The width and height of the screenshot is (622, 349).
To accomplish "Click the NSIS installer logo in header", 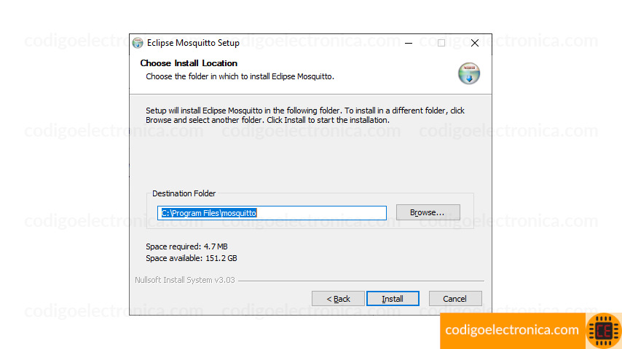I will (469, 73).
